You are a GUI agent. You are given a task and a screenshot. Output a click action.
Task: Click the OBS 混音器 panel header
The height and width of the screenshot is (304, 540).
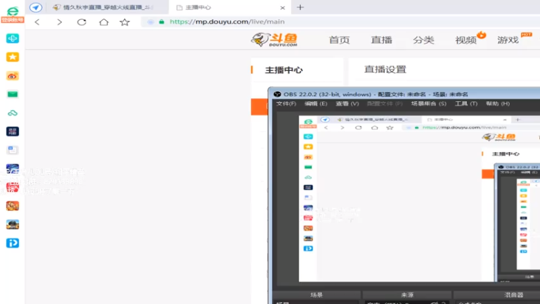click(x=514, y=295)
